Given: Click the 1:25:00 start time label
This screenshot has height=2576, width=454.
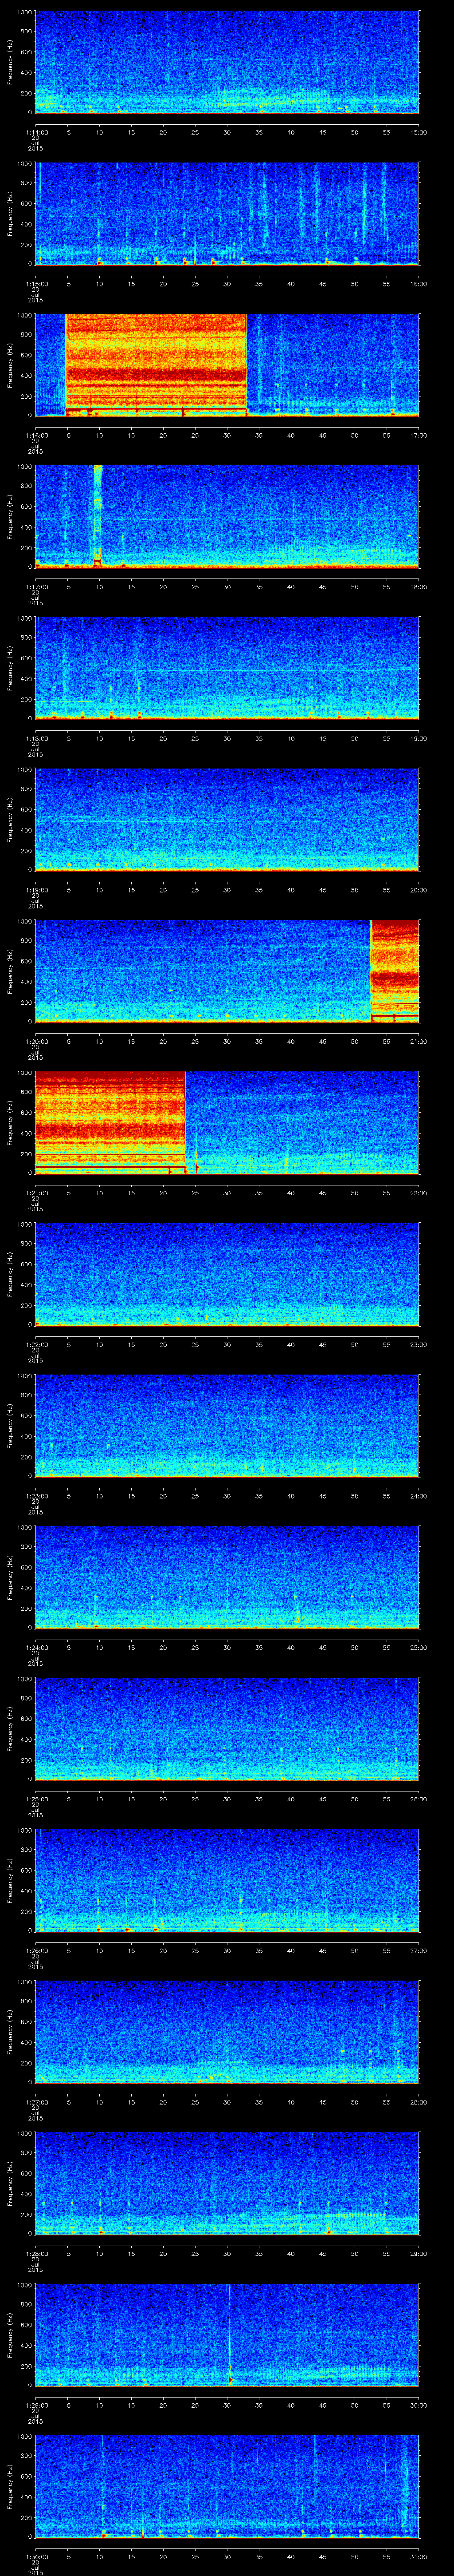Looking at the screenshot, I should [36, 1798].
